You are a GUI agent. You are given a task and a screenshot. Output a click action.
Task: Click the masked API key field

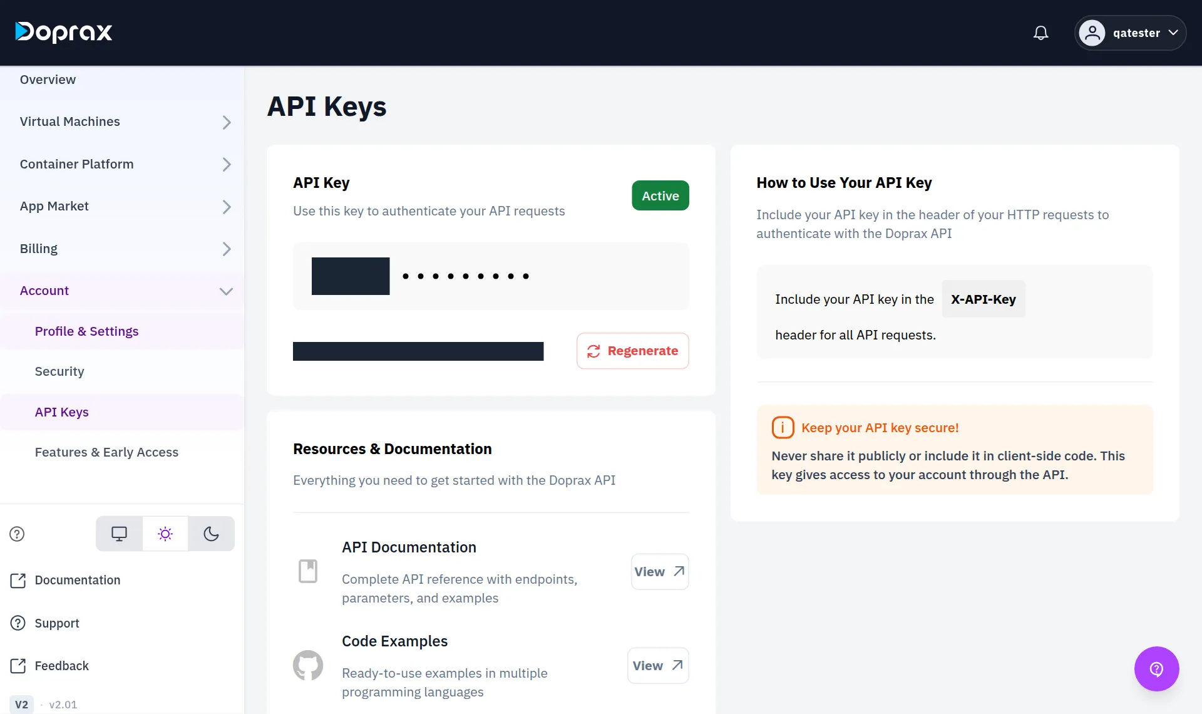point(491,276)
